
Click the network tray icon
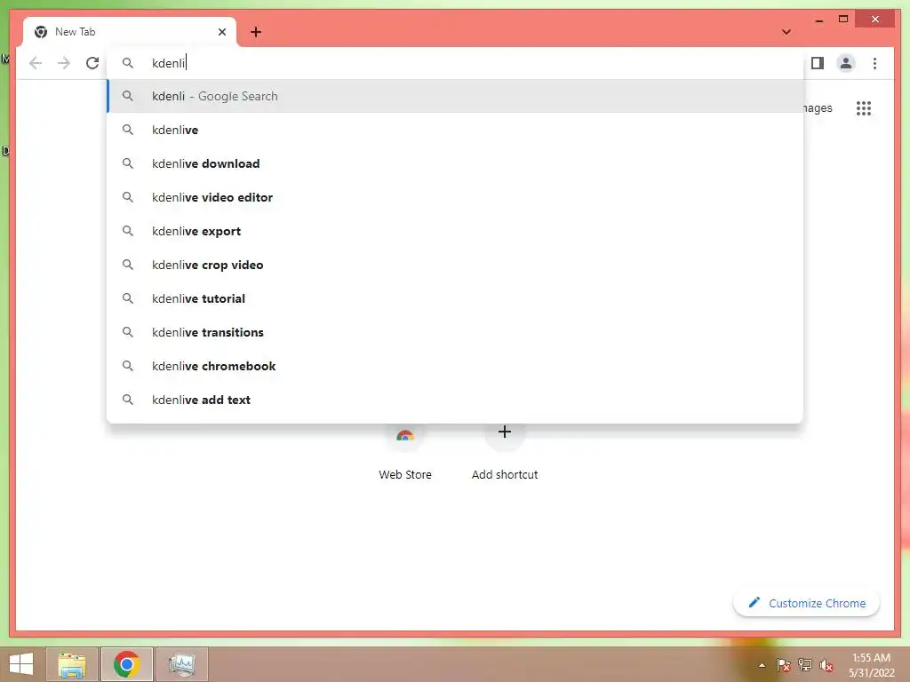[x=805, y=665]
